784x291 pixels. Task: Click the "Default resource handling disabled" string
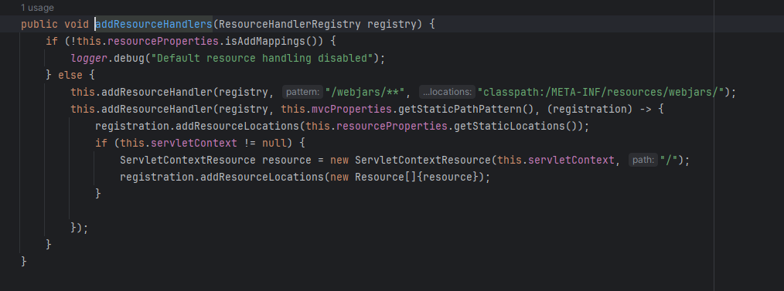click(x=262, y=58)
